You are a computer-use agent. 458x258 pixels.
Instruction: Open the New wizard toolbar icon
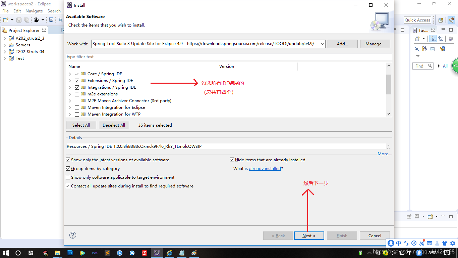(x=6, y=20)
